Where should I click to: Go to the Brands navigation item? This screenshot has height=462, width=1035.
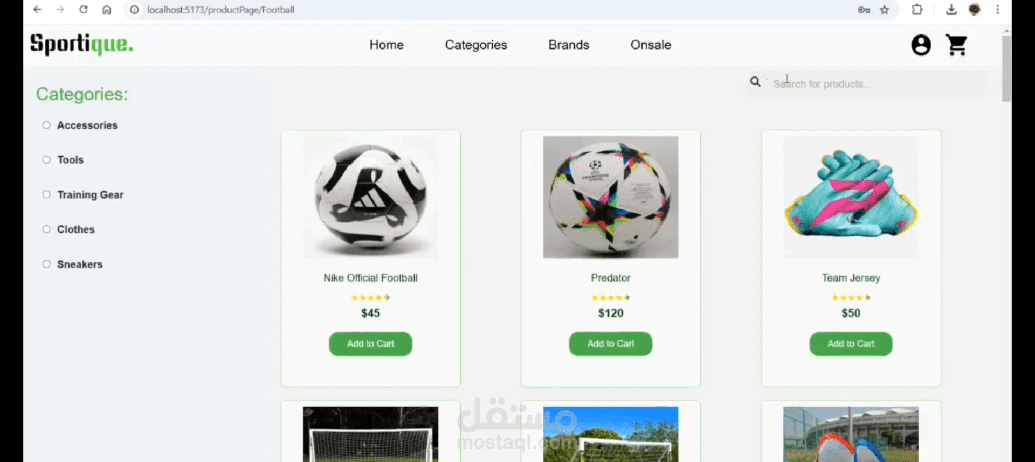(569, 45)
